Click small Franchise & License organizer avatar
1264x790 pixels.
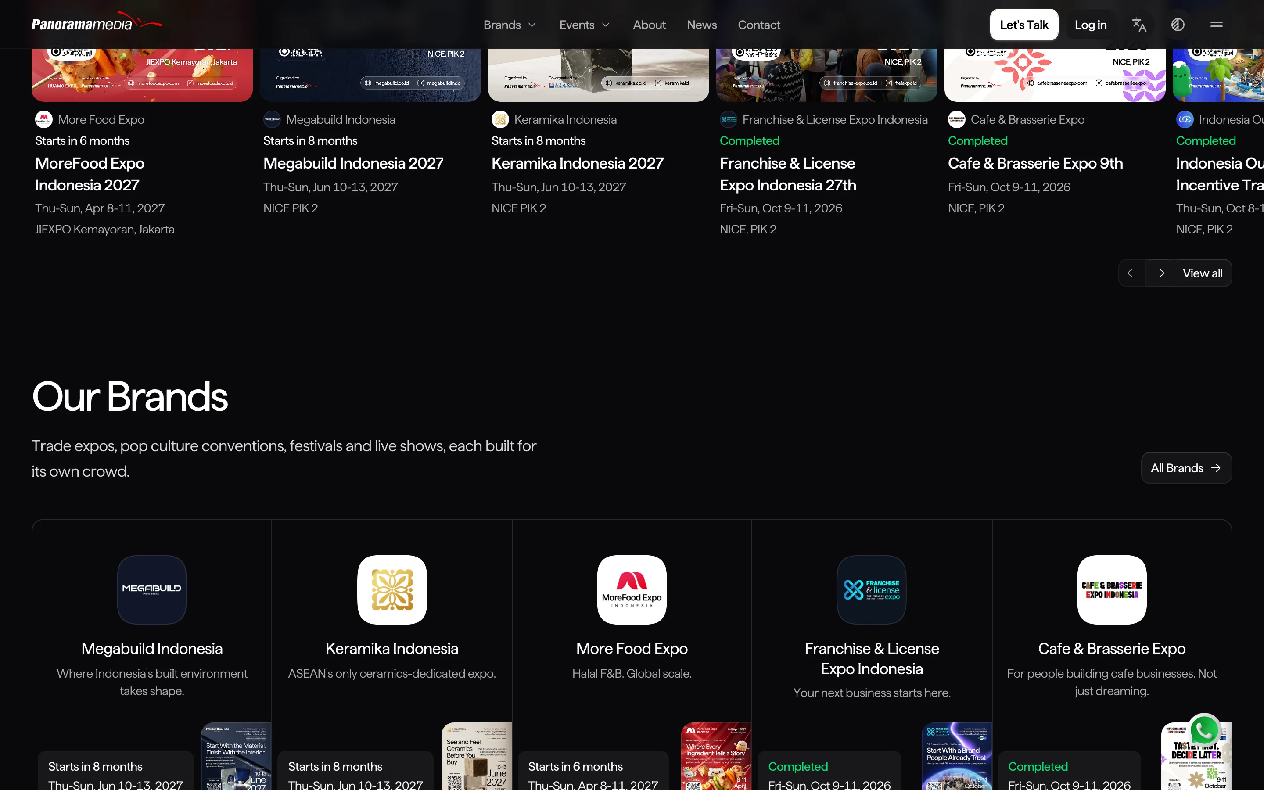coord(729,120)
